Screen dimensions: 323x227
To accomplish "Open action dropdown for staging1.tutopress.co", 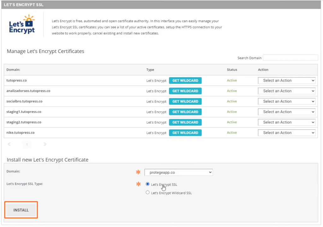I will pyautogui.click(x=286, y=112).
